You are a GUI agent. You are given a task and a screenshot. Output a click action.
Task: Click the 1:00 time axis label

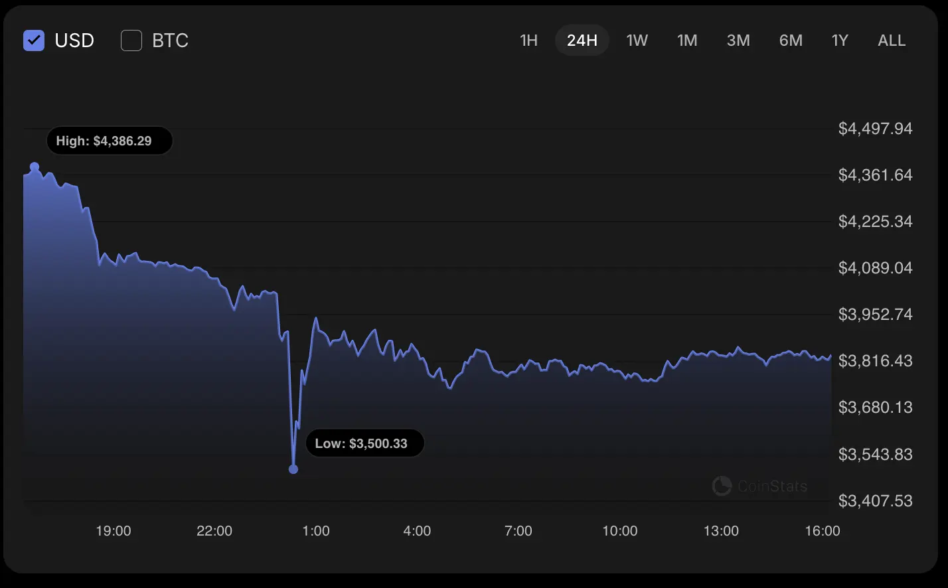316,531
